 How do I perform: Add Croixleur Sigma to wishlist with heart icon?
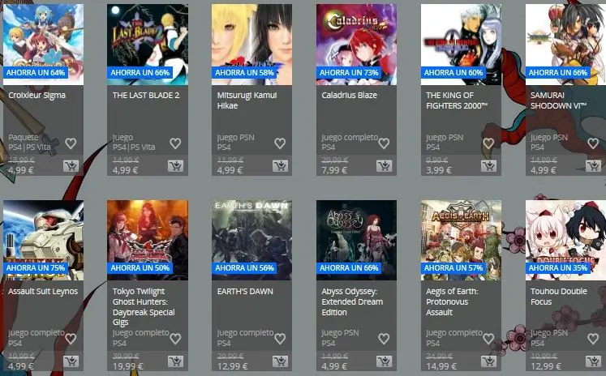[71, 143]
